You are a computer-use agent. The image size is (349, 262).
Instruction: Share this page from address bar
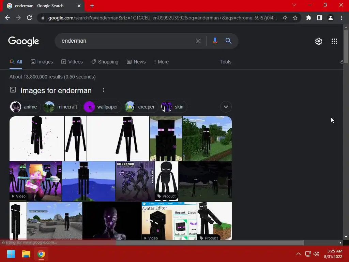click(284, 18)
